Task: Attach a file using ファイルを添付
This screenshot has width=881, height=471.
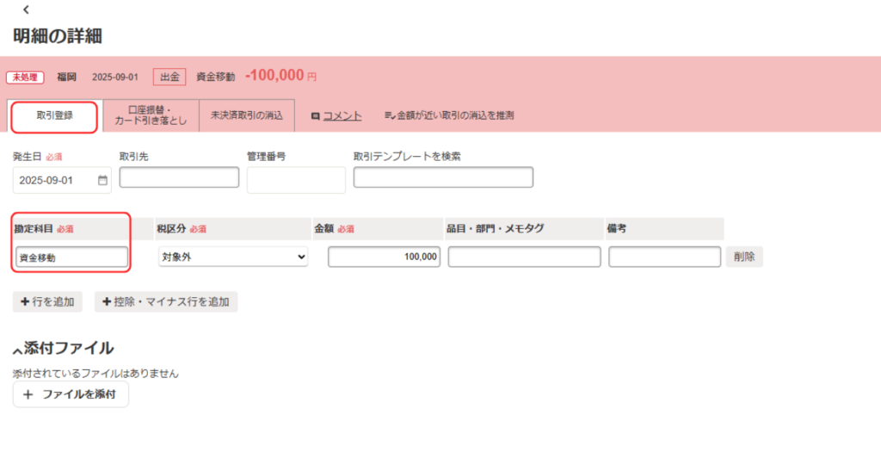Action: [x=71, y=394]
